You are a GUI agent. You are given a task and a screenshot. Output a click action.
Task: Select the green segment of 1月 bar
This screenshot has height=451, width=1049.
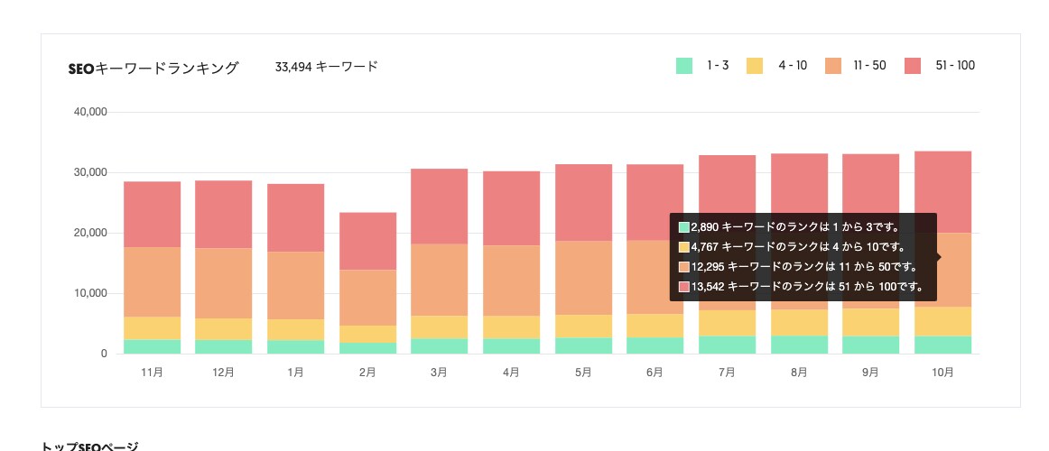(296, 347)
